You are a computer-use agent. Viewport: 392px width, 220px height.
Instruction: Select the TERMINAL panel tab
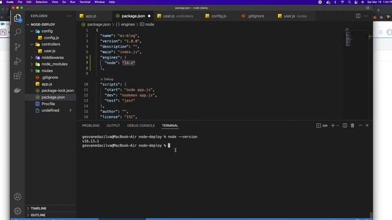click(170, 125)
